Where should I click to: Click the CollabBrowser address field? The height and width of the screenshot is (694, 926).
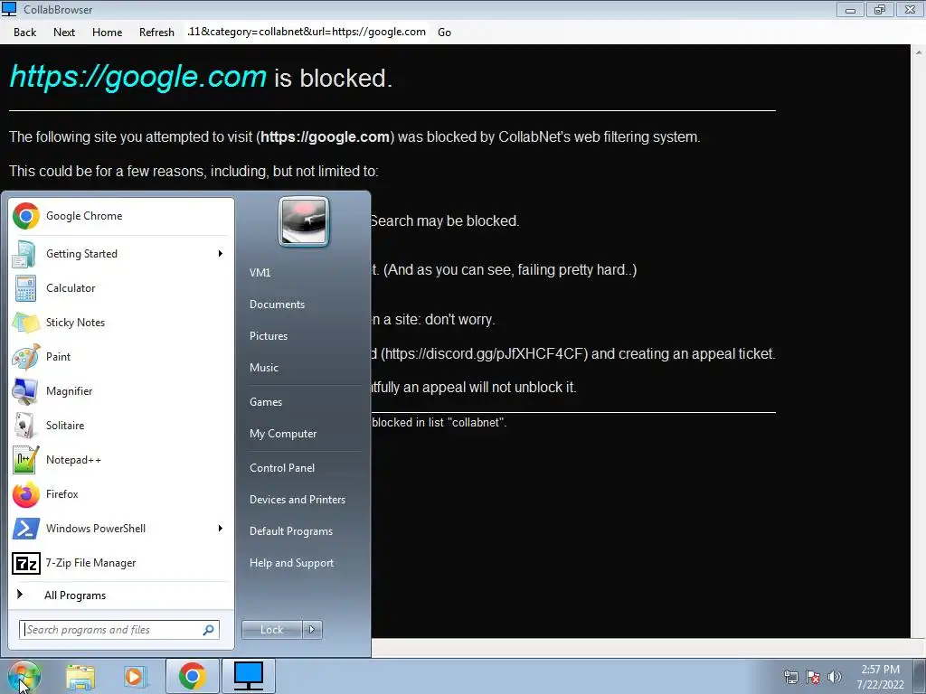307,32
